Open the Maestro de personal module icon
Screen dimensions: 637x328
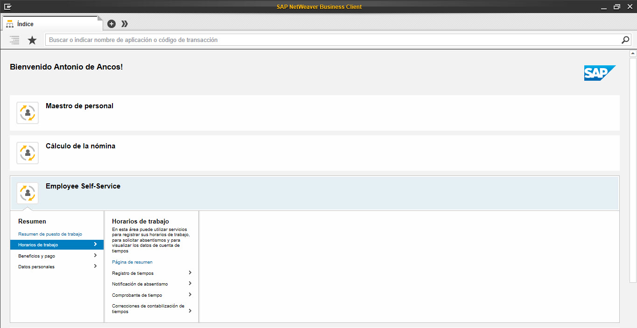pos(27,112)
